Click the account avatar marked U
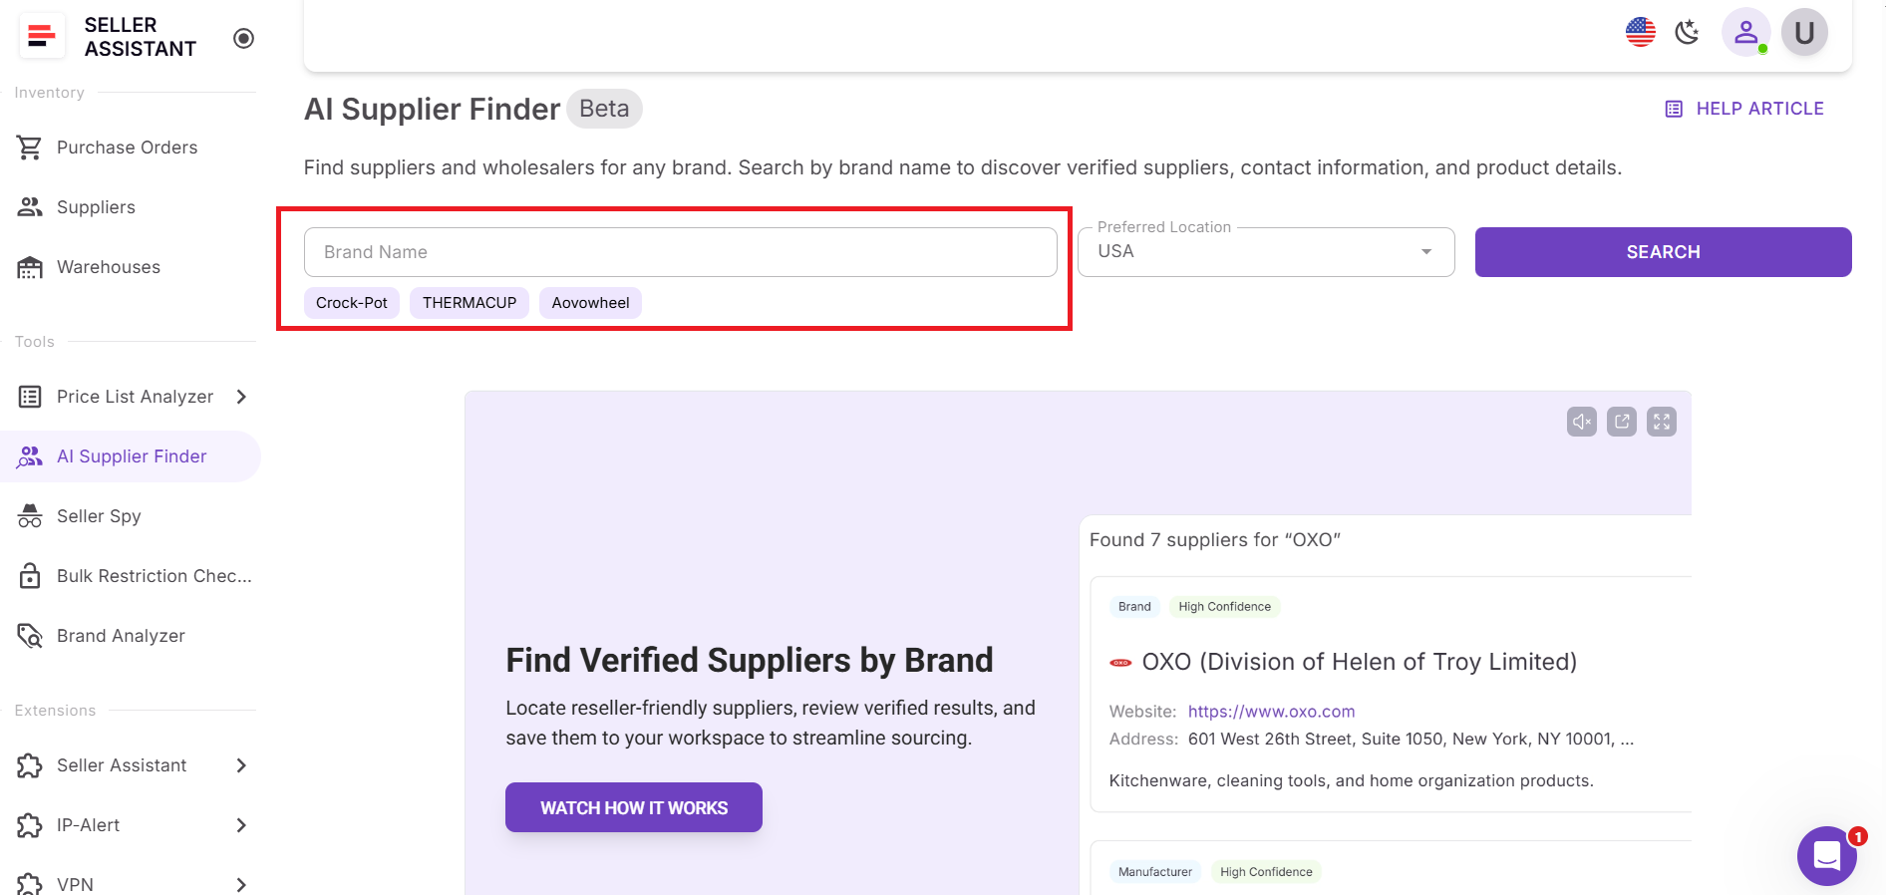This screenshot has height=895, width=1886. click(x=1804, y=32)
